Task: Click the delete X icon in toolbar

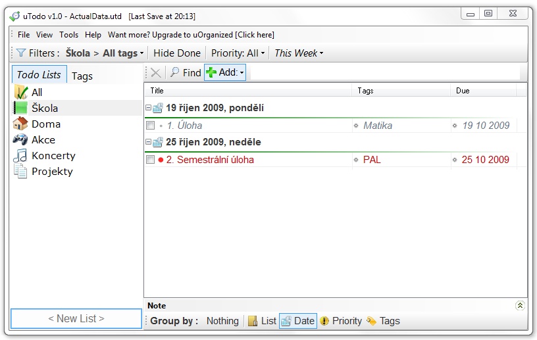Action: (x=155, y=72)
